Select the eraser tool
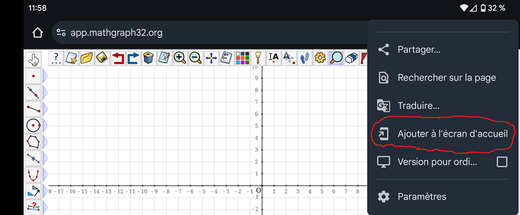The image size is (520, 215). [351, 58]
